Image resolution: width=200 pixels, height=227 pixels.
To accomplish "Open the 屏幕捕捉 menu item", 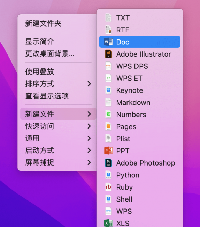I will coord(58,162).
